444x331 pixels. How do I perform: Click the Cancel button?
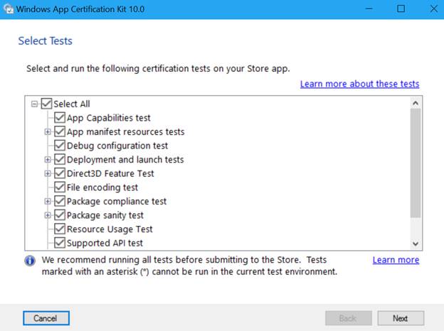46,318
